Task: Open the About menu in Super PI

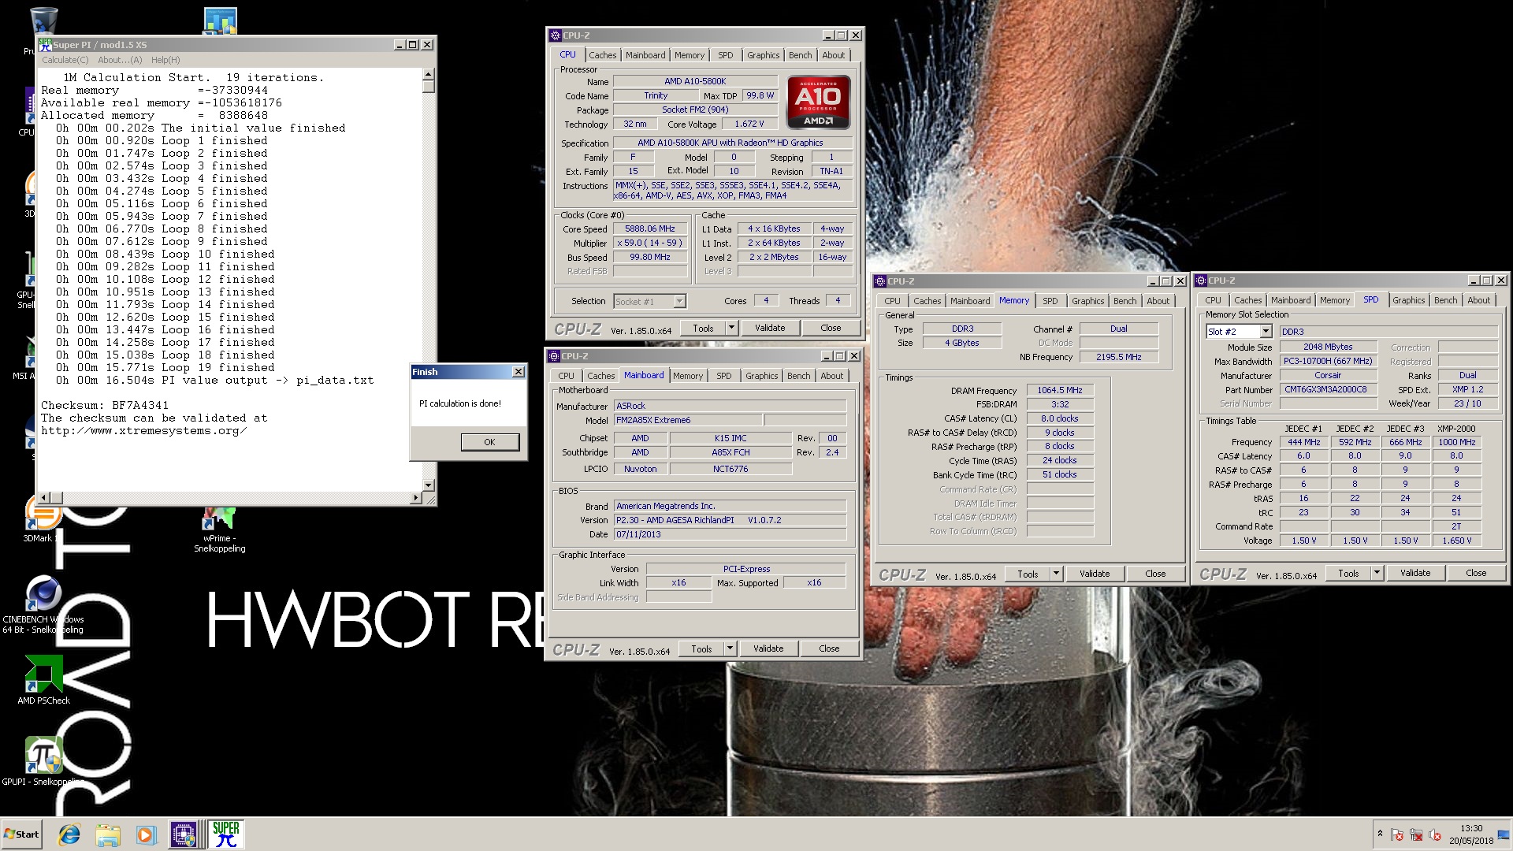Action: coord(120,60)
